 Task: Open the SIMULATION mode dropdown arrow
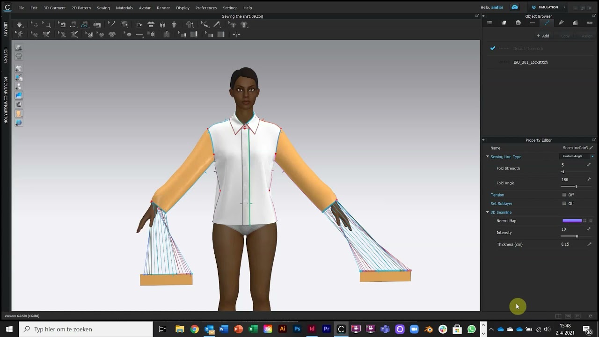click(x=564, y=7)
